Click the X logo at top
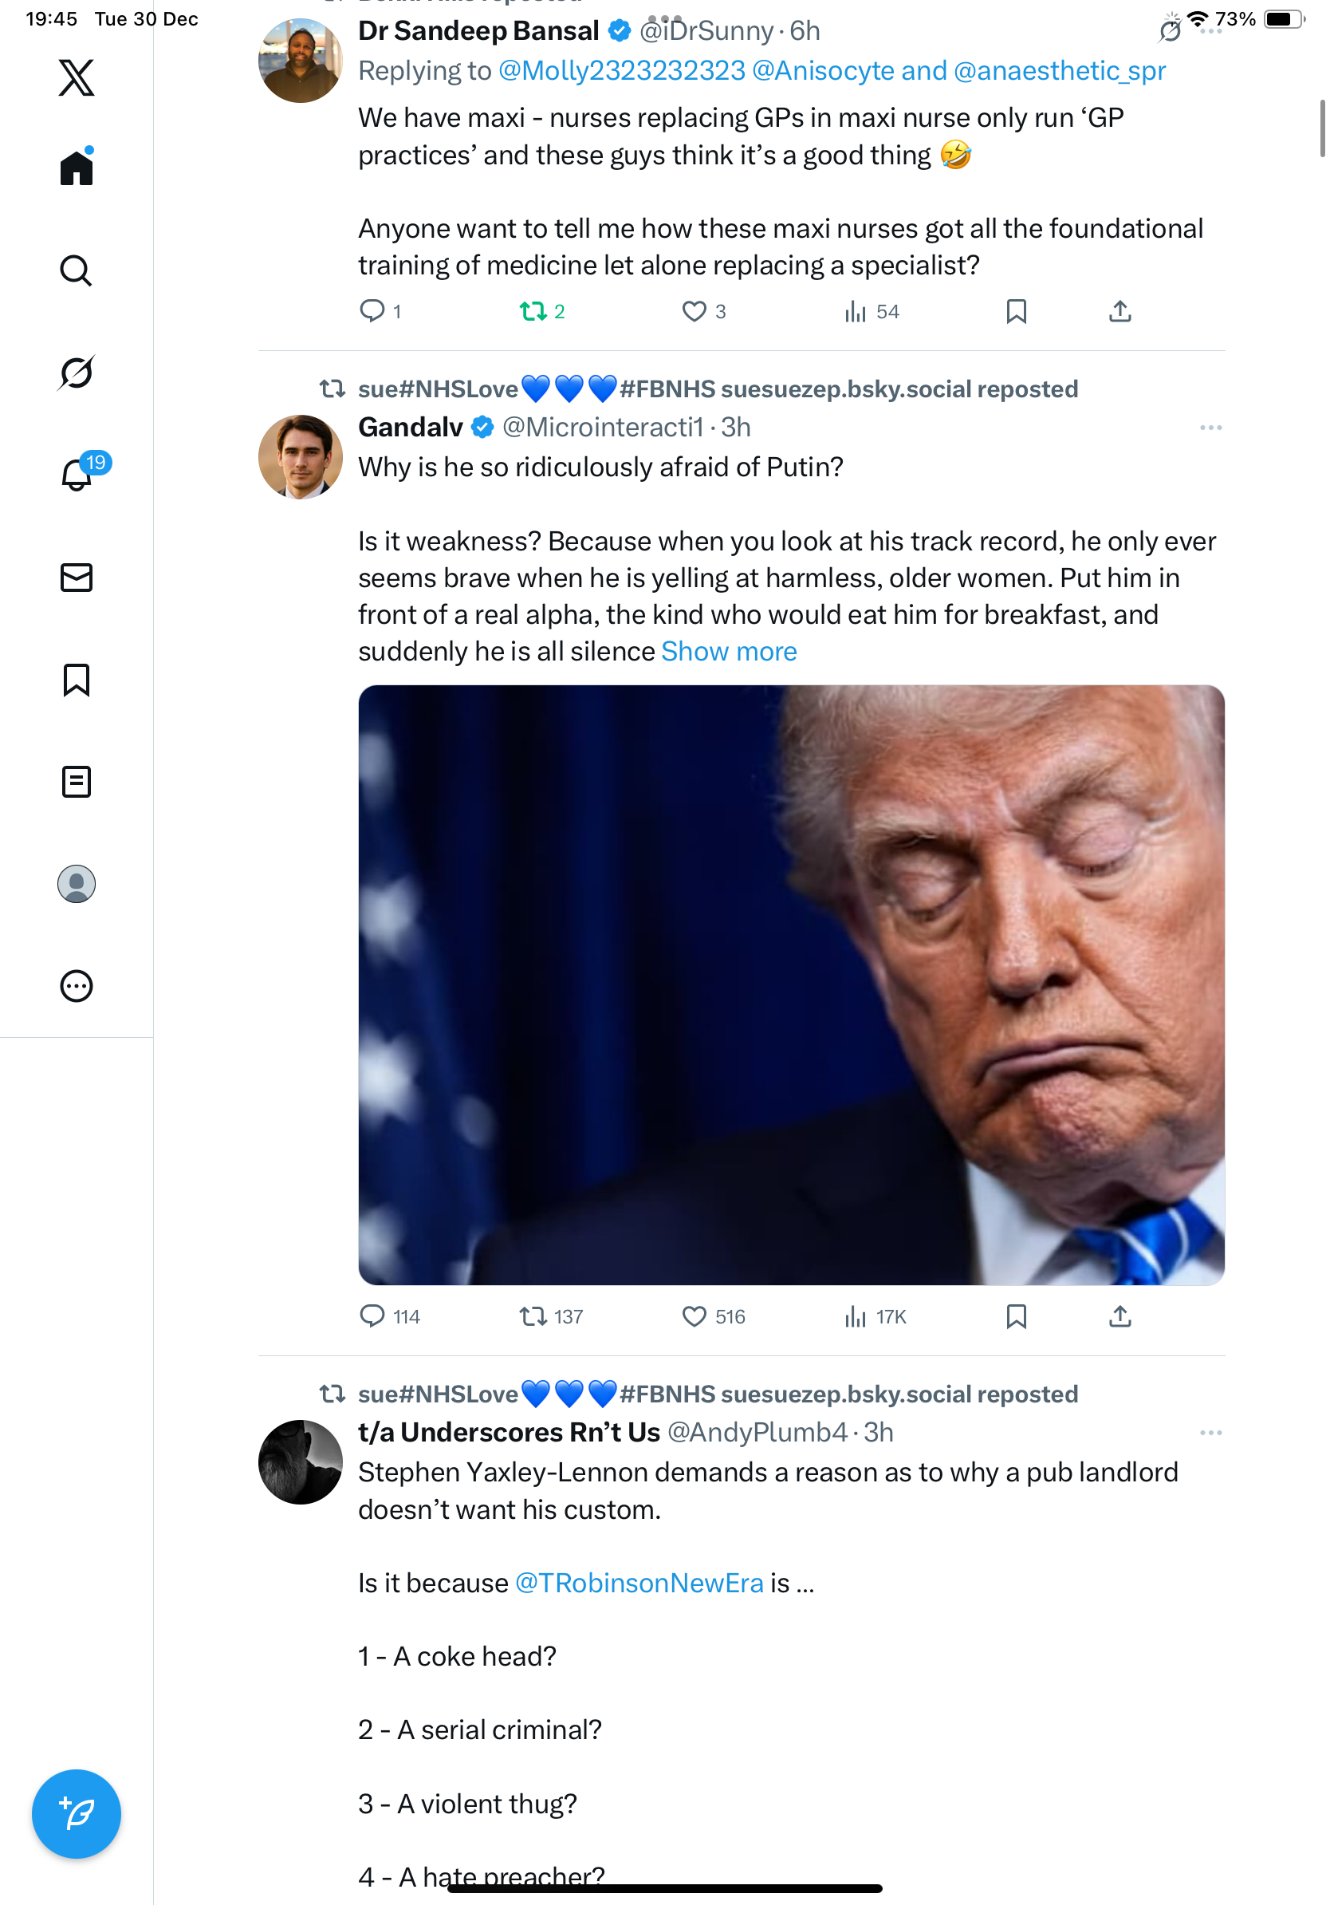This screenshot has height=1905, width=1330. tap(77, 78)
